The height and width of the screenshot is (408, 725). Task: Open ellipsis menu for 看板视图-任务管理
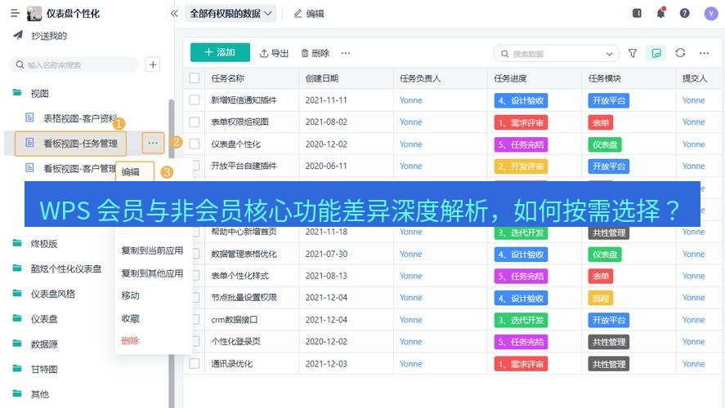(153, 143)
